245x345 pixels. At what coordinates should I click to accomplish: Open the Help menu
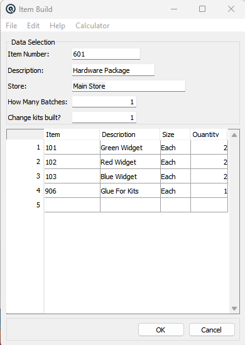click(57, 26)
